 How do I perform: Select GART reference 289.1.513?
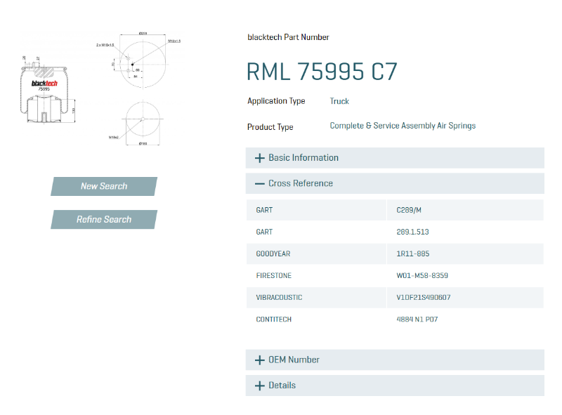point(412,232)
